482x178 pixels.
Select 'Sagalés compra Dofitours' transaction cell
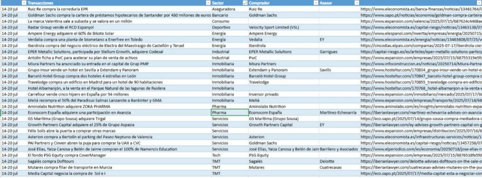coord(119,161)
